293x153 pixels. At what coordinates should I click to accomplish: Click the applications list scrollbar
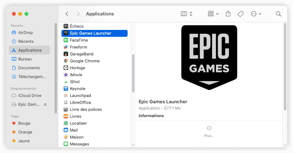pyautogui.click(x=133, y=73)
